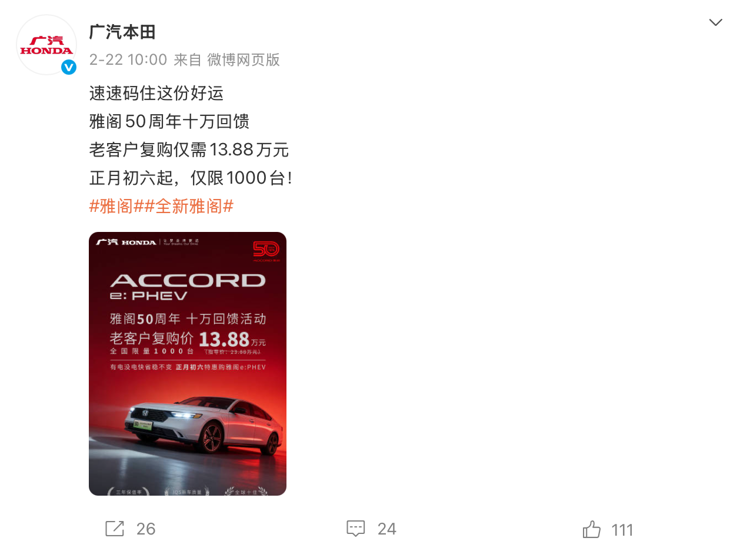
Task: Enlarge the Accord e:PHEV poster image
Action: tap(188, 364)
